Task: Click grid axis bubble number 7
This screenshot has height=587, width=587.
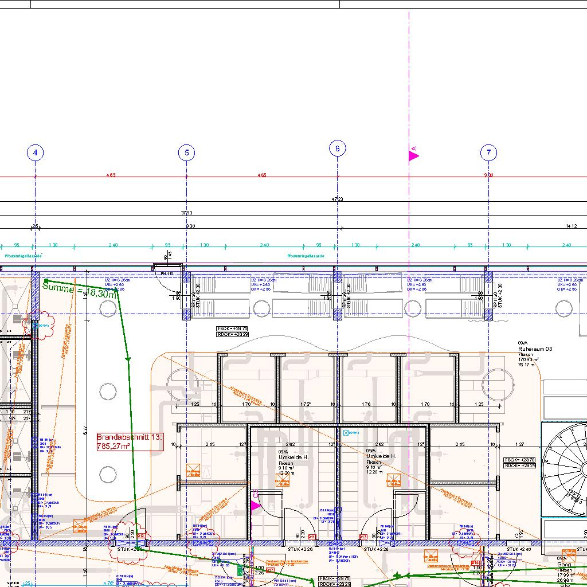Action: click(488, 152)
